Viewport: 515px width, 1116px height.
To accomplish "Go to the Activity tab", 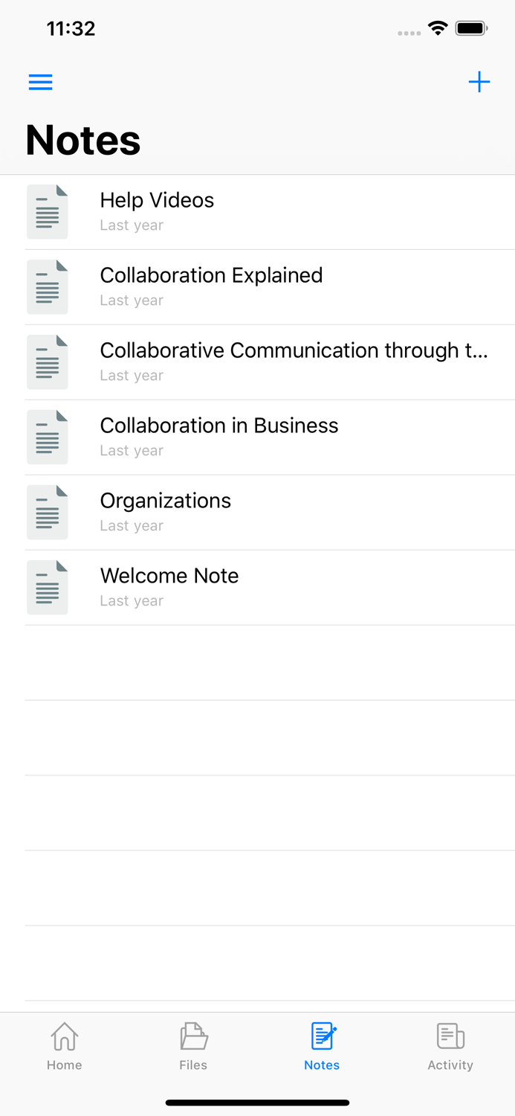I will pyautogui.click(x=450, y=1046).
